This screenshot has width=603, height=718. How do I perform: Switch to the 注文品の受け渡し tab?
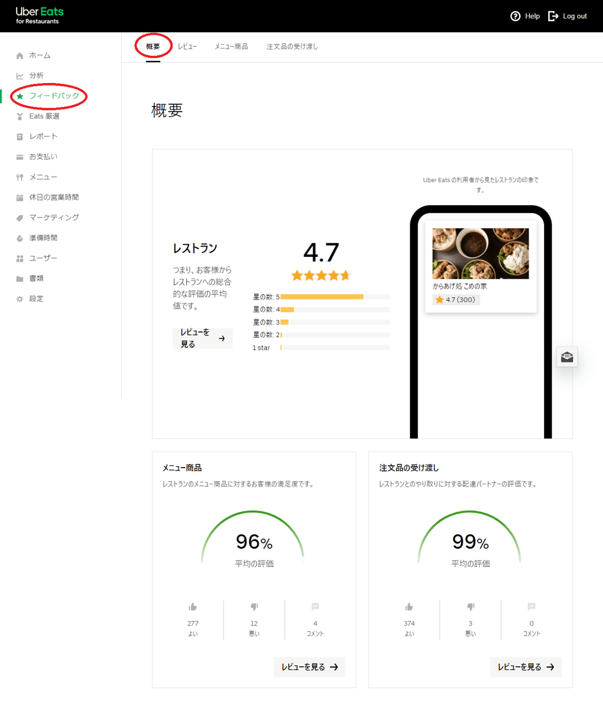coord(292,46)
